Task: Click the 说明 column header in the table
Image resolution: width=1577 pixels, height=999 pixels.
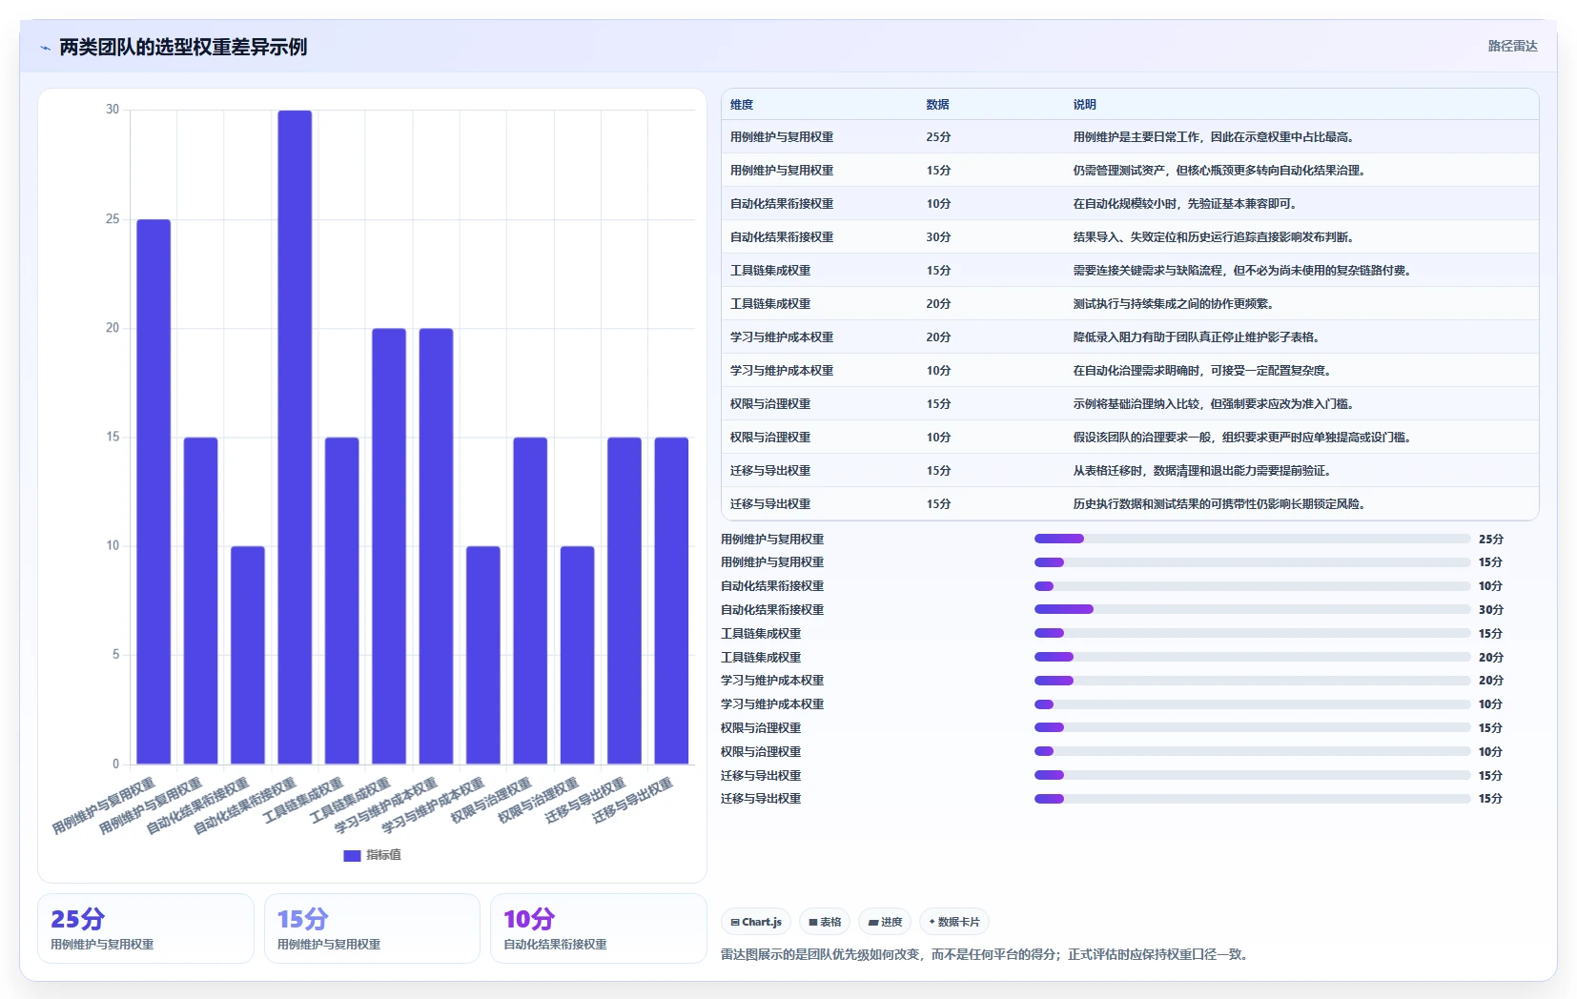Action: pyautogui.click(x=1084, y=105)
